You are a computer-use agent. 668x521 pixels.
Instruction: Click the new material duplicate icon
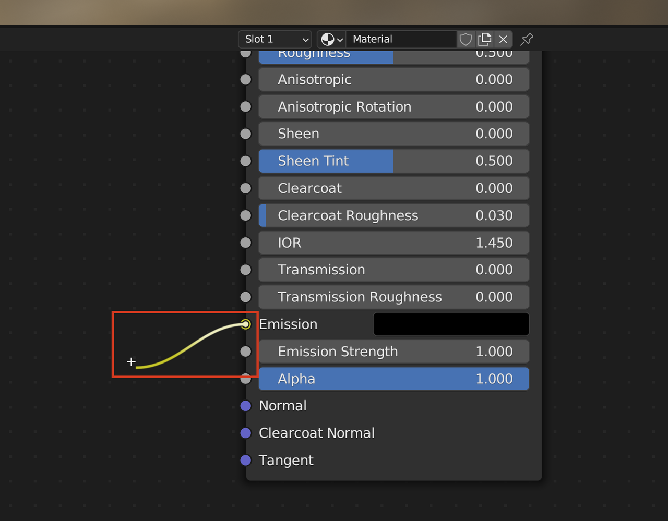485,39
